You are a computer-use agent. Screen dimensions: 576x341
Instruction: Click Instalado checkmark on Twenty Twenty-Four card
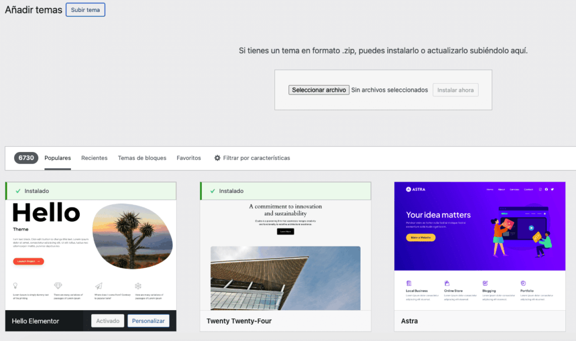coord(213,191)
